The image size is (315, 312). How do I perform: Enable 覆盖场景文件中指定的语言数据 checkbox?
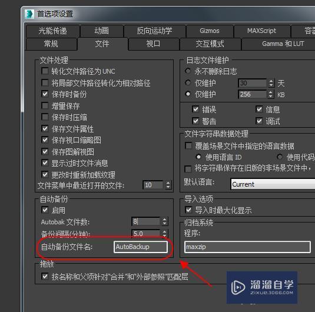point(188,145)
